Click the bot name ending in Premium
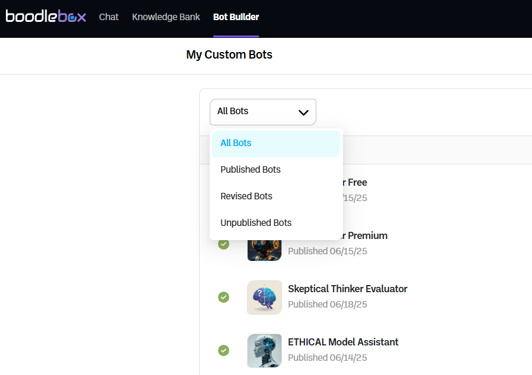 [x=366, y=236]
